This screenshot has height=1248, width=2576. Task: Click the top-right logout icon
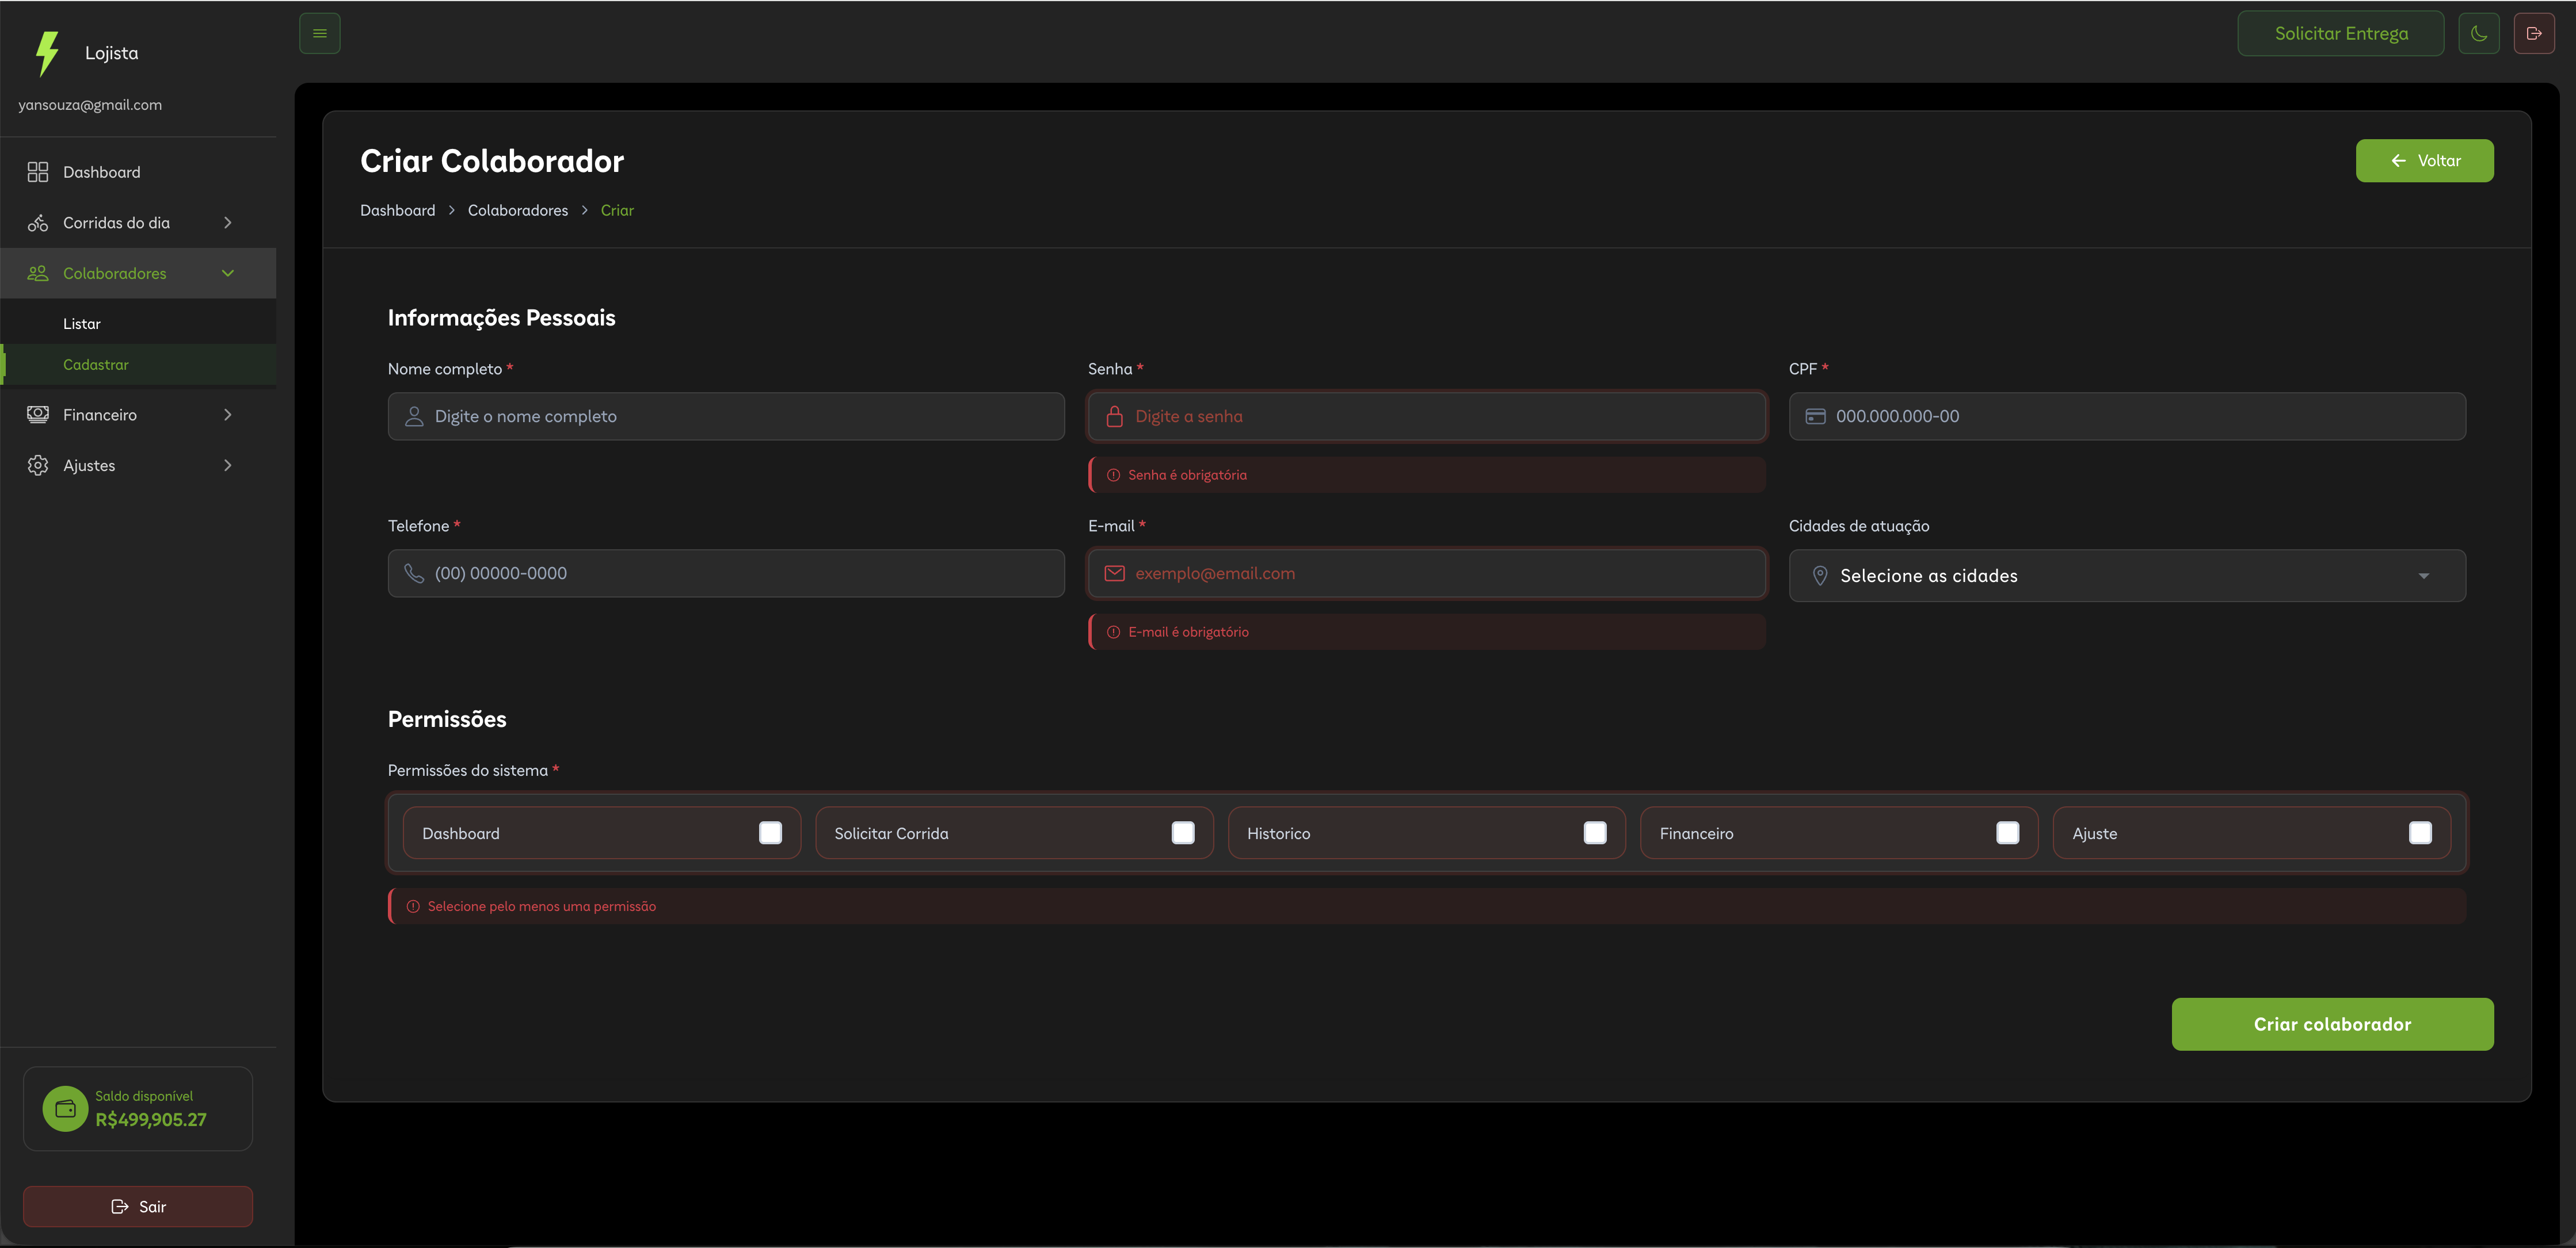(2533, 33)
